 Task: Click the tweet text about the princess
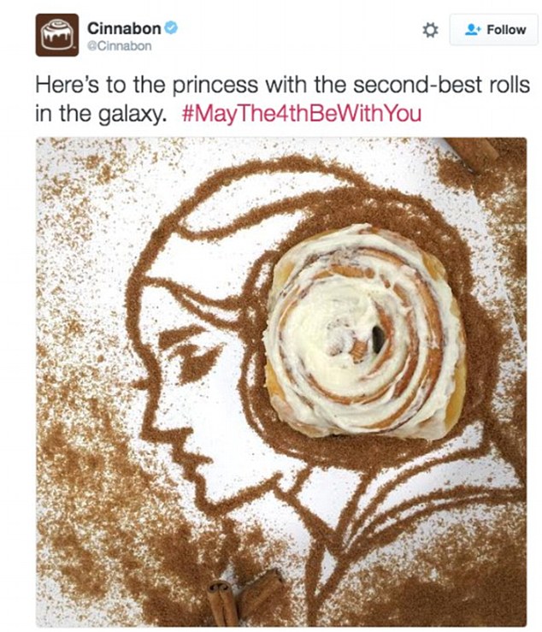click(x=282, y=99)
